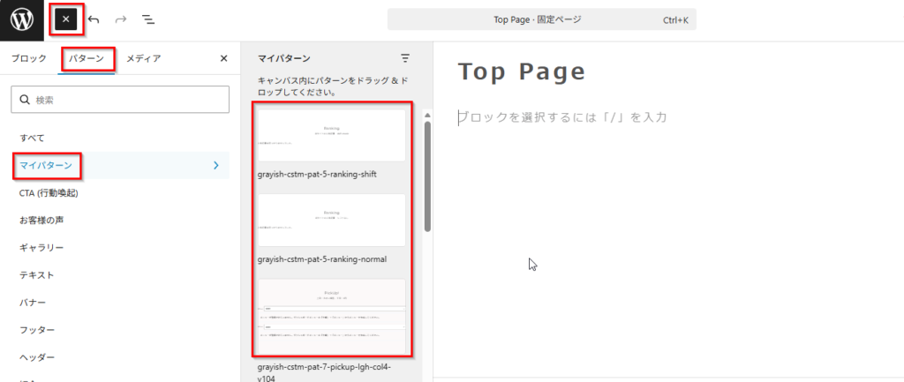
Task: Insert the grayish-cstm-pat-5-ranking-shift pattern thumbnail
Action: click(331, 135)
